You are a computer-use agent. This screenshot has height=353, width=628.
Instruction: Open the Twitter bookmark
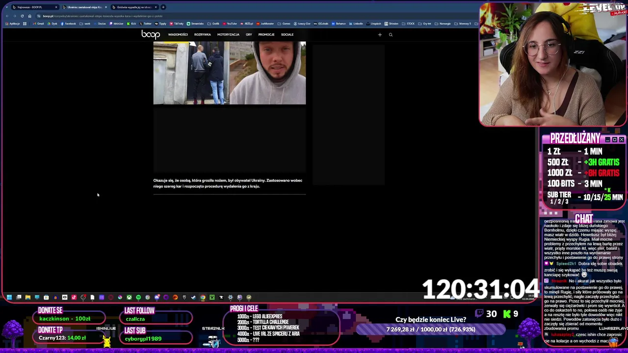pyautogui.click(x=146, y=24)
